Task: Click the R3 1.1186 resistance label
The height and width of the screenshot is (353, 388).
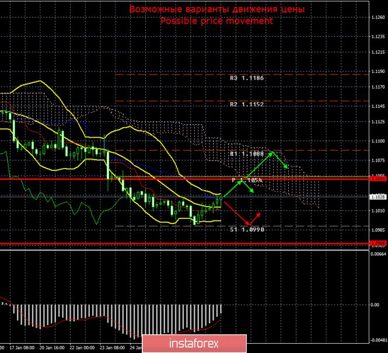Action: pyautogui.click(x=247, y=78)
